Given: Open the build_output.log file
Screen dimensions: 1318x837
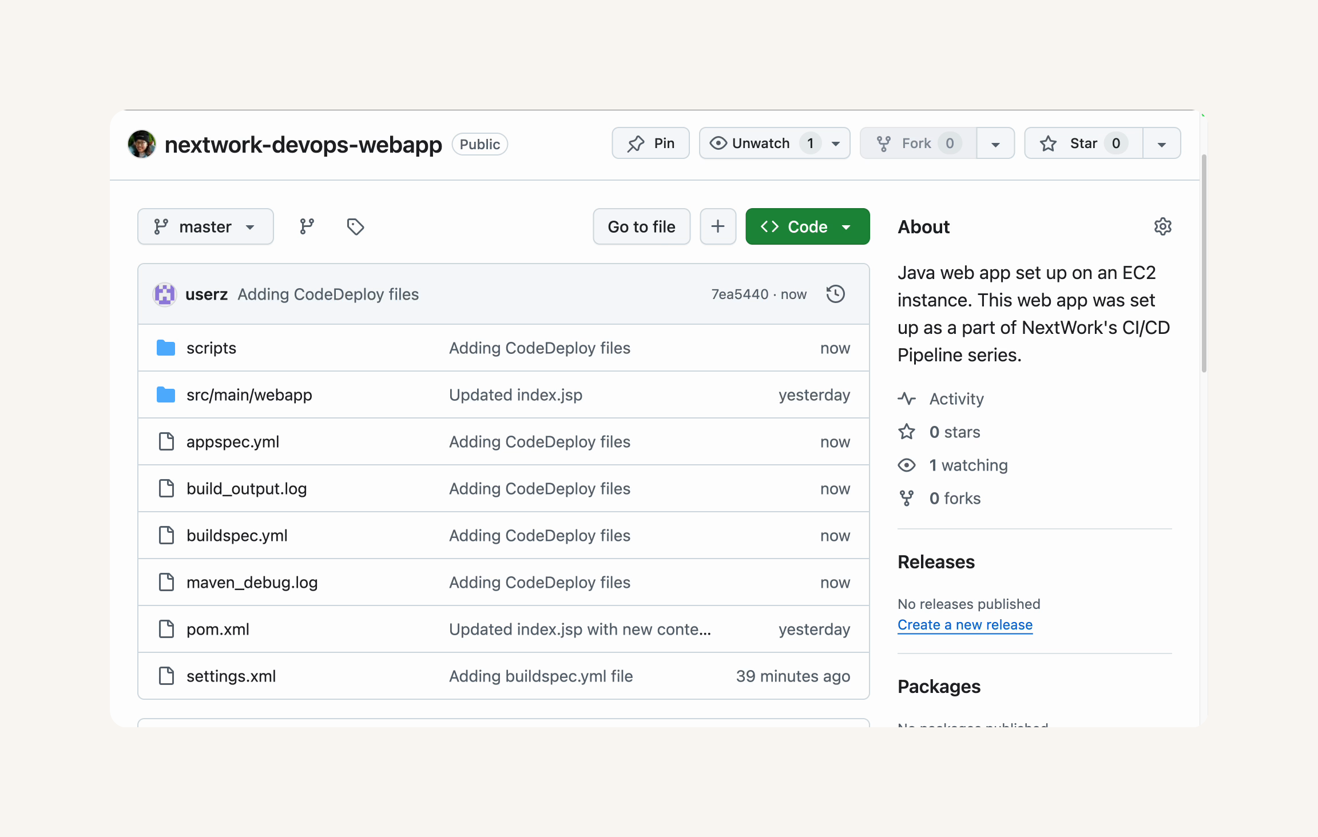Looking at the screenshot, I should pyautogui.click(x=247, y=489).
